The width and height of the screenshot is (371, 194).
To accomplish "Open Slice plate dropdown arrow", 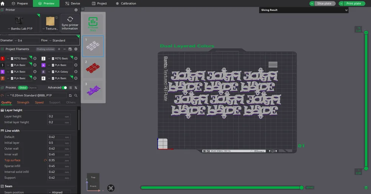I will 312,4.
